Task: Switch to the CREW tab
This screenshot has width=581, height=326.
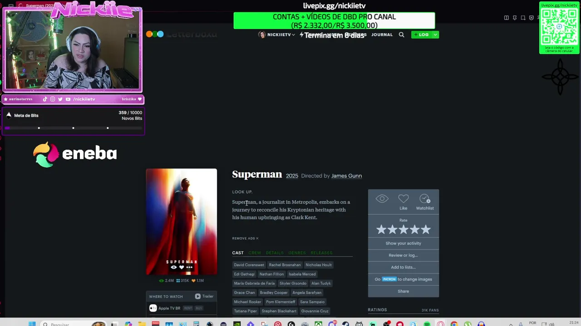Action: point(255,253)
